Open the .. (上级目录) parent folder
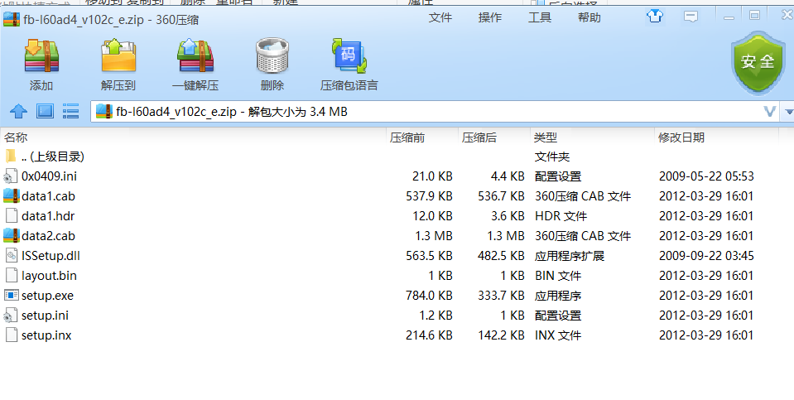This screenshot has width=794, height=400. (x=51, y=157)
